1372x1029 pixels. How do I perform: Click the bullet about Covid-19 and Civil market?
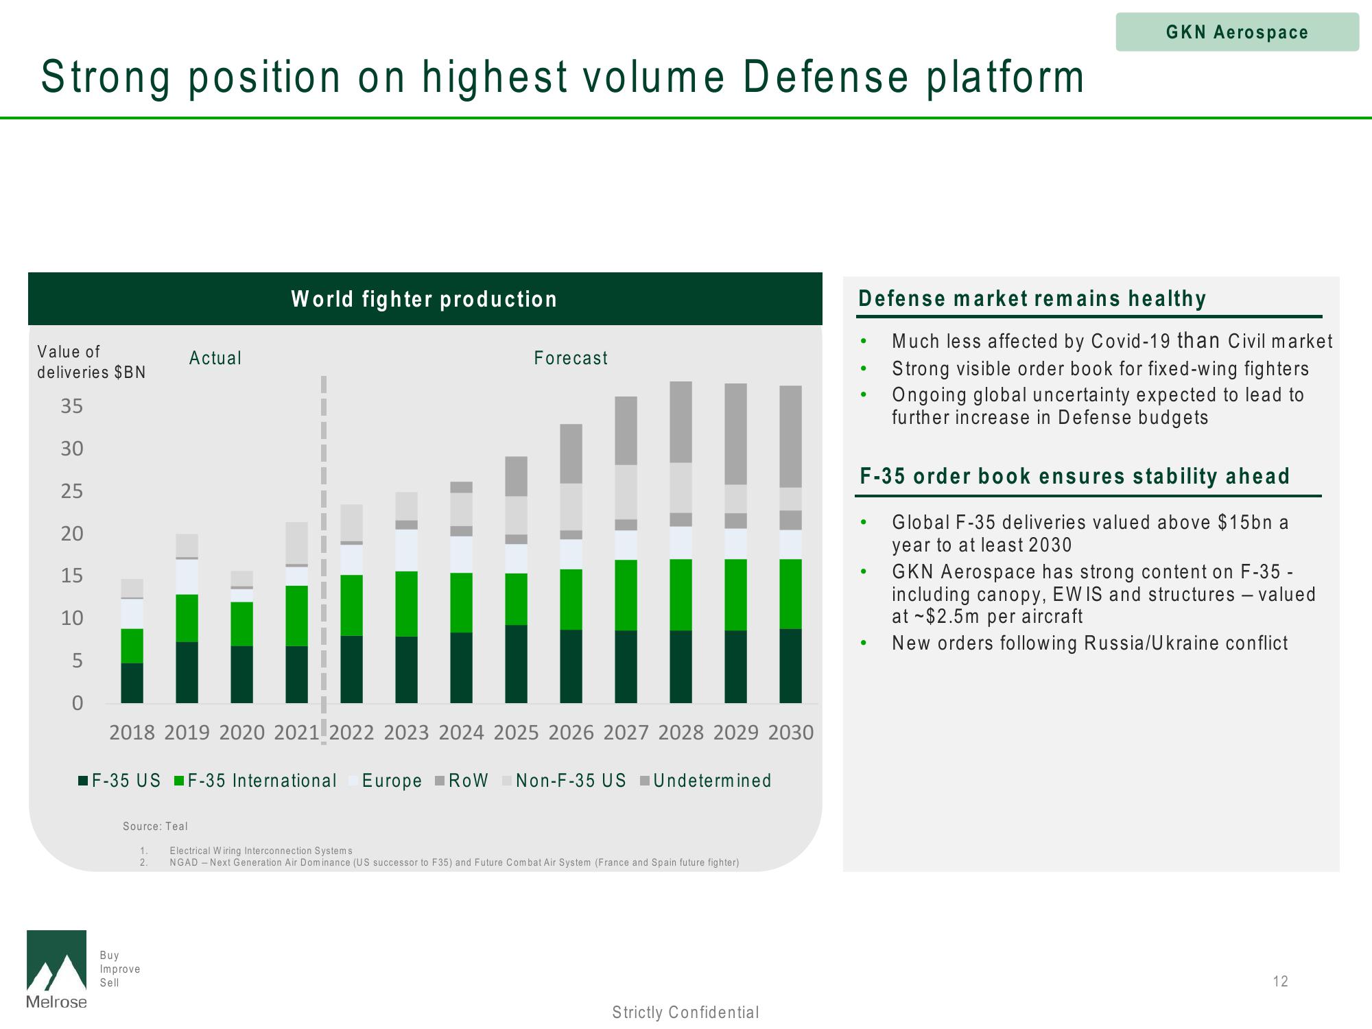tap(1111, 341)
